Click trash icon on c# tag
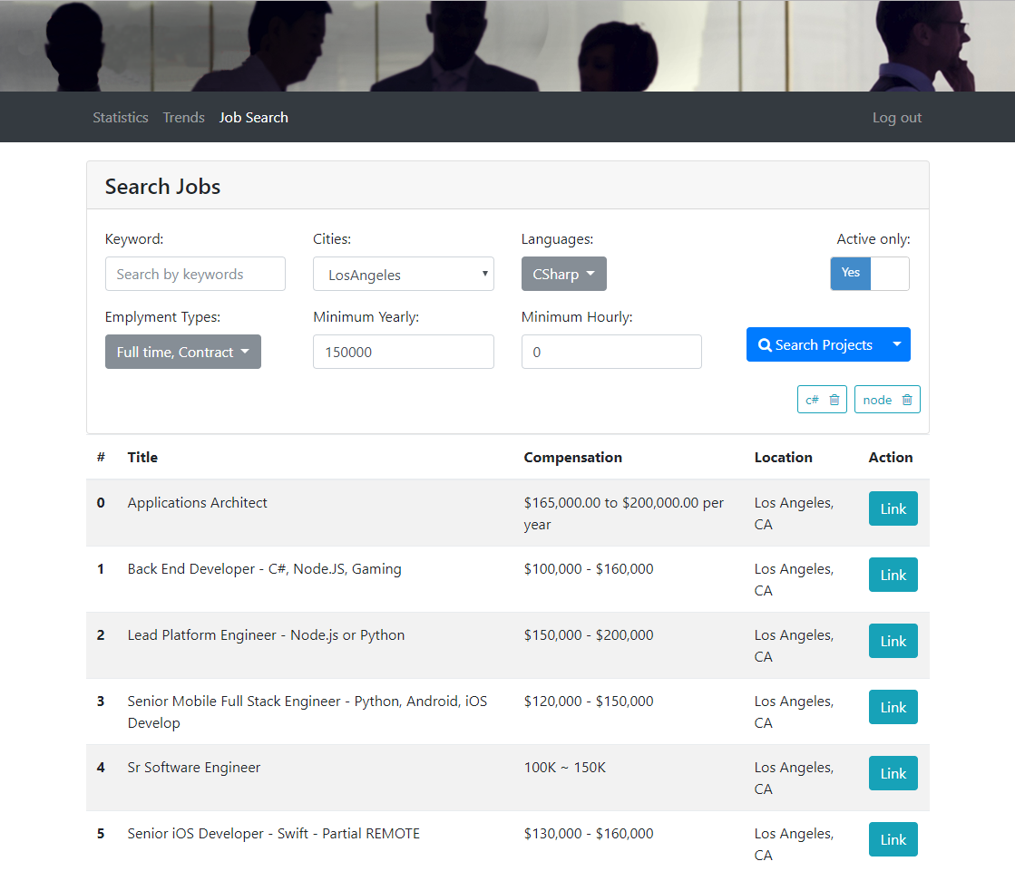 [834, 400]
